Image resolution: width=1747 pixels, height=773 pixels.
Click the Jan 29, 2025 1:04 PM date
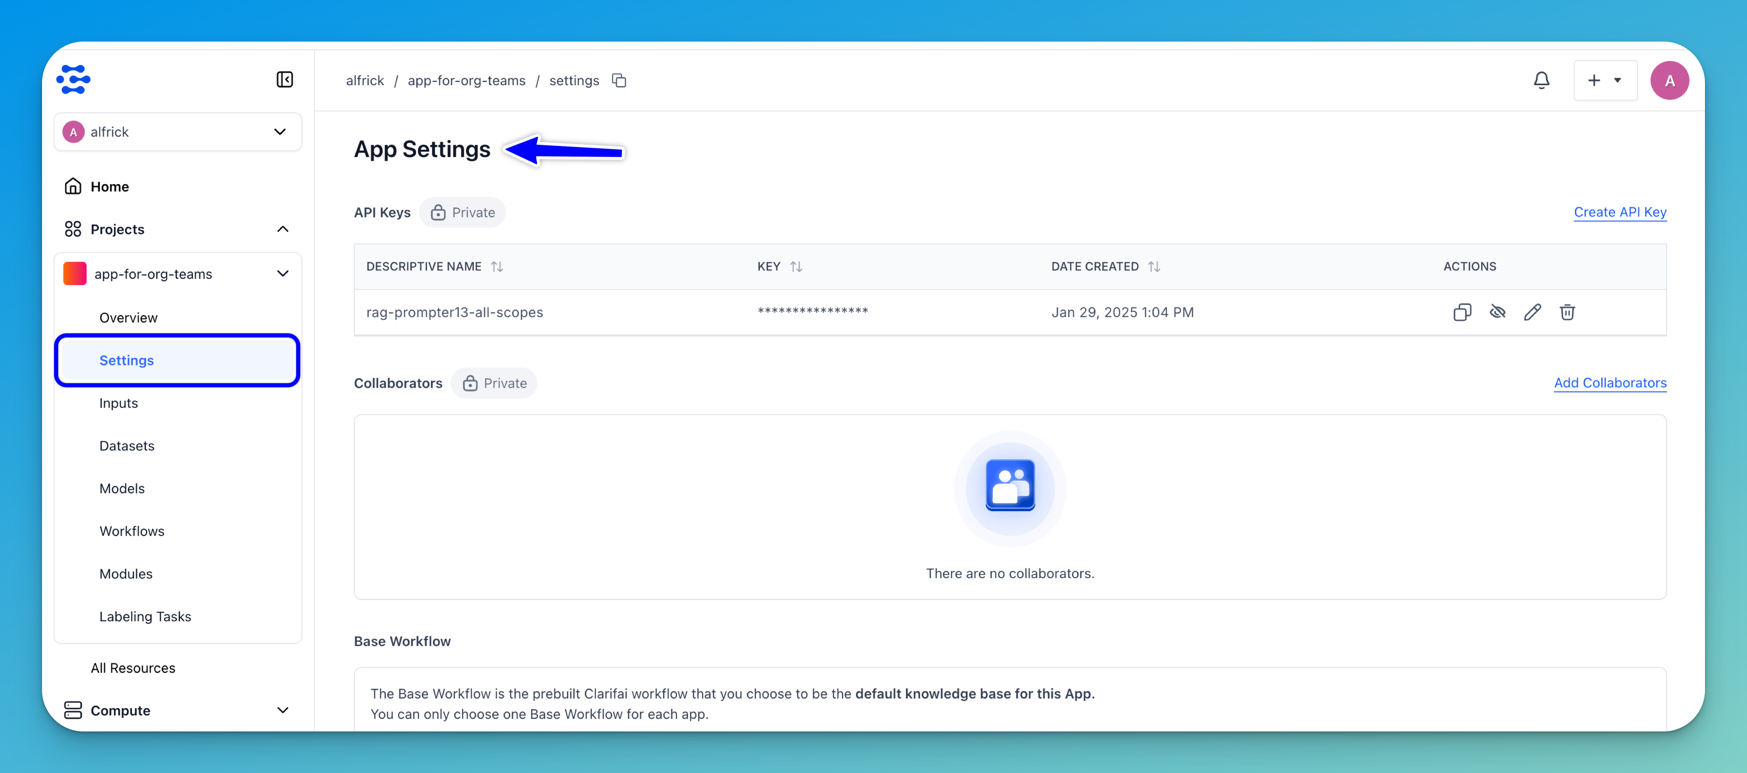coord(1122,312)
